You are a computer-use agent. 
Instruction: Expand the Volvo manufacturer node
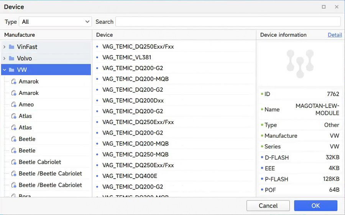click(x=4, y=59)
